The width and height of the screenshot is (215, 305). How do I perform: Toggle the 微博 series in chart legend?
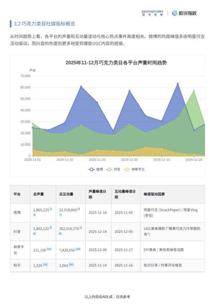96,169
